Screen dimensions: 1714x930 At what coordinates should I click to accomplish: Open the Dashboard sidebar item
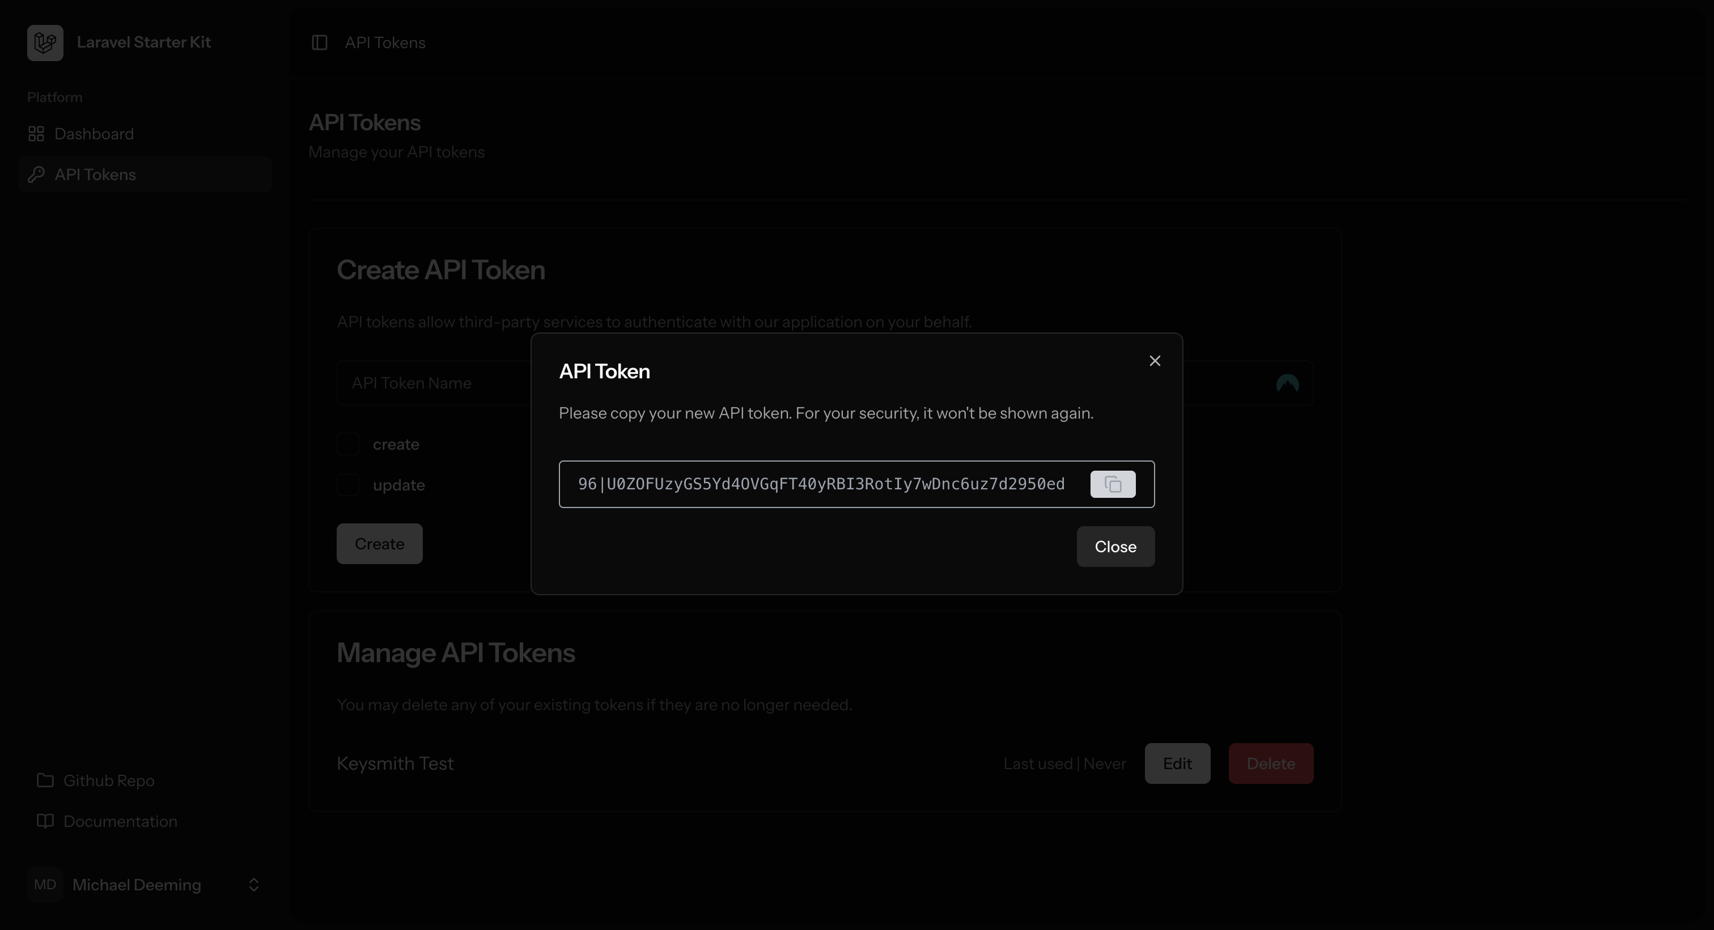point(95,134)
